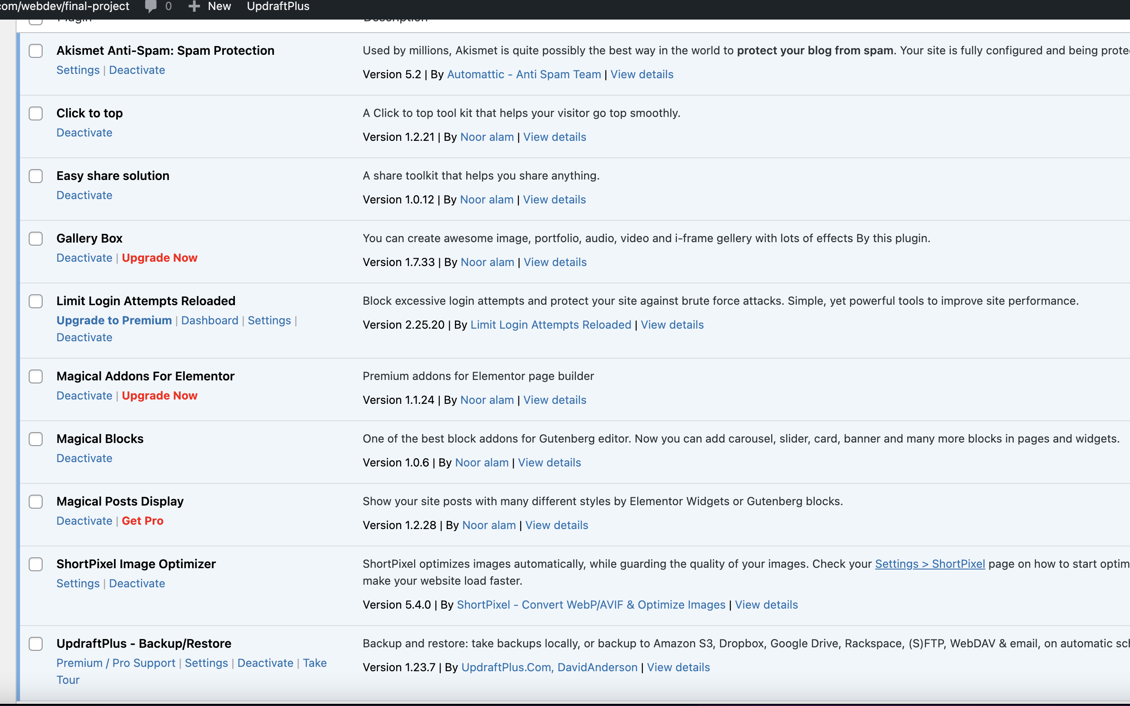Deactivate Magical Addons For Elementor
Viewport: 1130px width, 706px height.
[x=84, y=396]
